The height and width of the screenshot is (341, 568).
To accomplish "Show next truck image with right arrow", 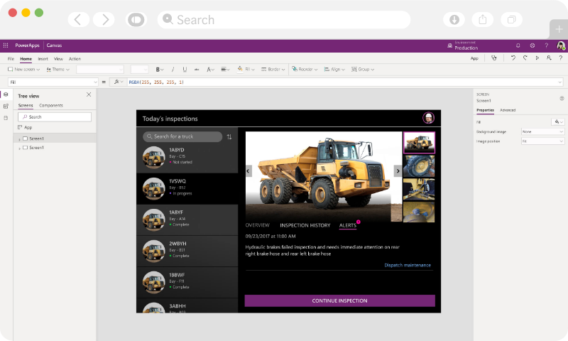I will 398,170.
